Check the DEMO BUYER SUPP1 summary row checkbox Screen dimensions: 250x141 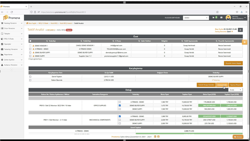point(30,53)
